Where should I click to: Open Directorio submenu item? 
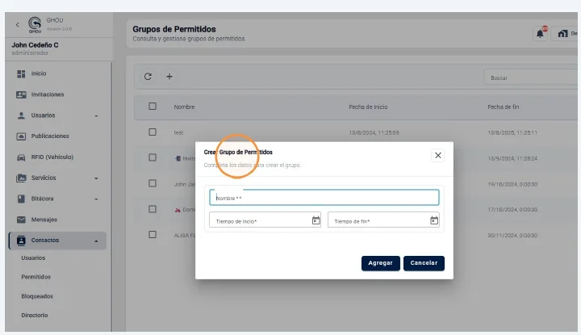coord(35,316)
